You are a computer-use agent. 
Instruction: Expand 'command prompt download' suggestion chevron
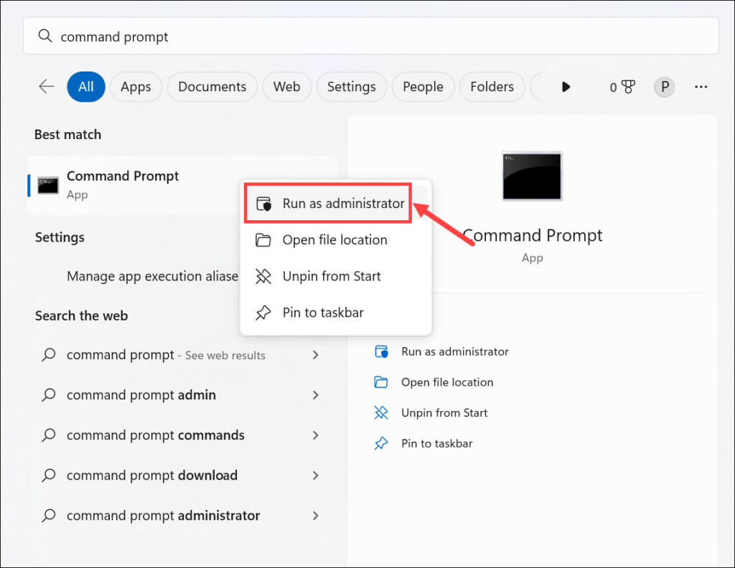point(315,475)
